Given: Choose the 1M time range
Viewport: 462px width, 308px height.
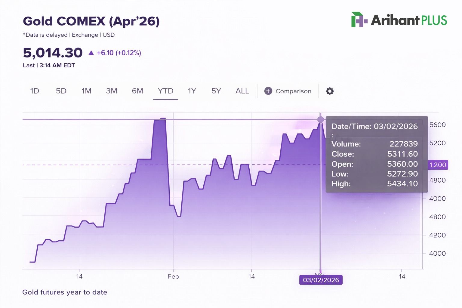Looking at the screenshot, I should coord(86,91).
